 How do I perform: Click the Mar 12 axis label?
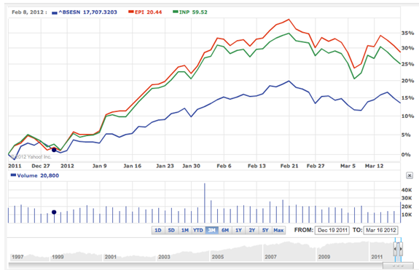click(374, 166)
